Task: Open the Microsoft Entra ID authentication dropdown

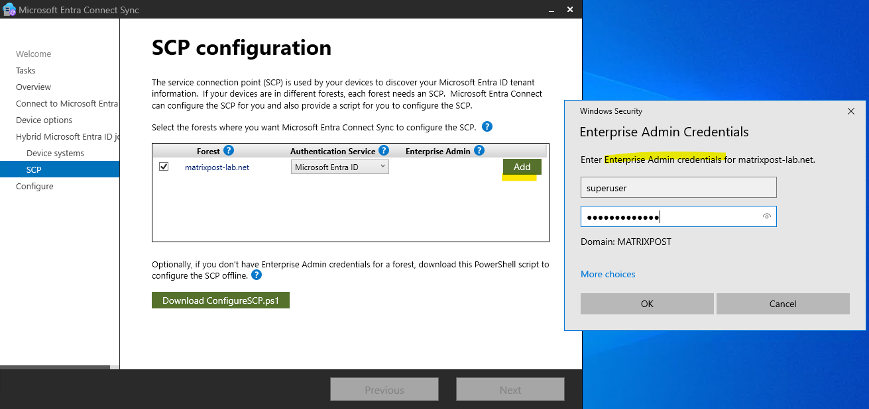Action: [340, 167]
